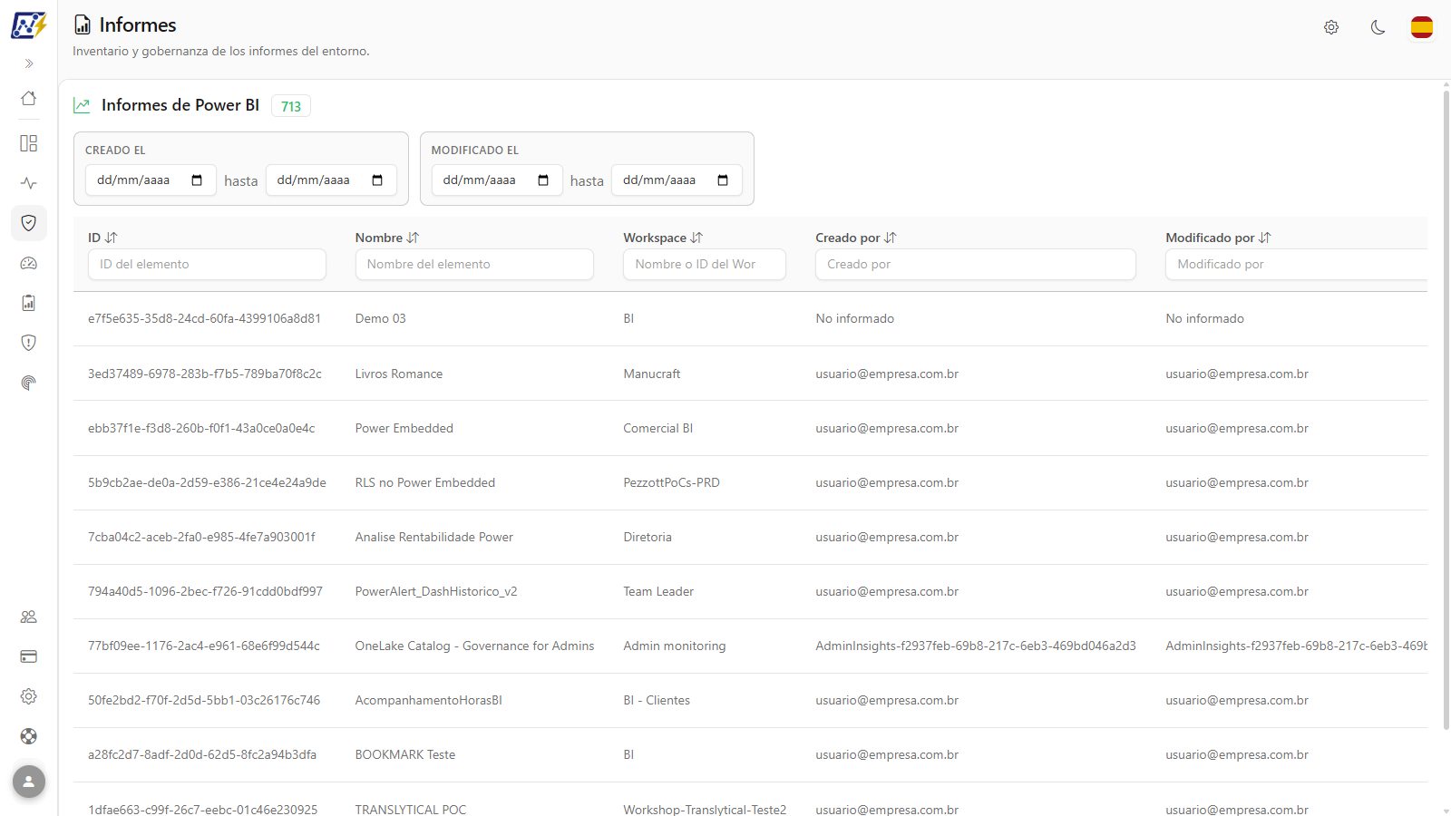Screen dimensions: 1451x816
Task: Open the activity pulse icon in sidebar
Action: tap(29, 183)
